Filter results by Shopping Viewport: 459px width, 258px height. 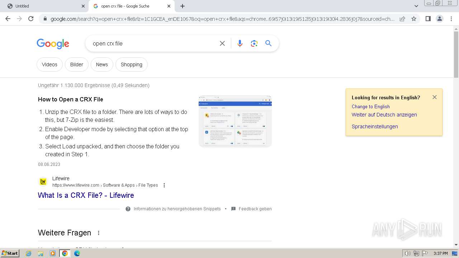[132, 64]
